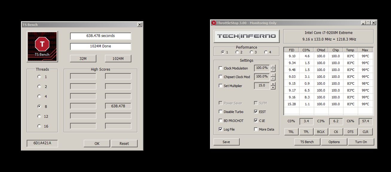Screen dimensions: 391x172
Task: Select 1 thread in TS Bench
Action: click(x=39, y=77)
